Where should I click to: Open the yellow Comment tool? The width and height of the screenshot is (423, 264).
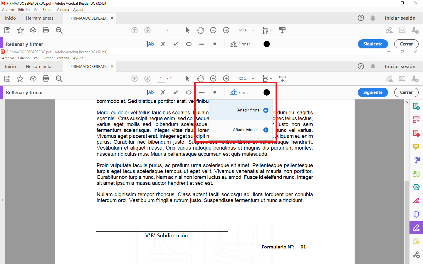[x=416, y=147]
